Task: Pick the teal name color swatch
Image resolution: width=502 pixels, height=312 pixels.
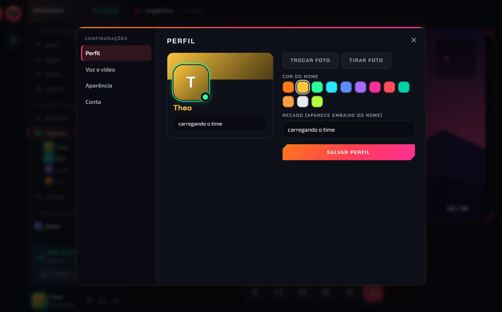Action: click(404, 87)
